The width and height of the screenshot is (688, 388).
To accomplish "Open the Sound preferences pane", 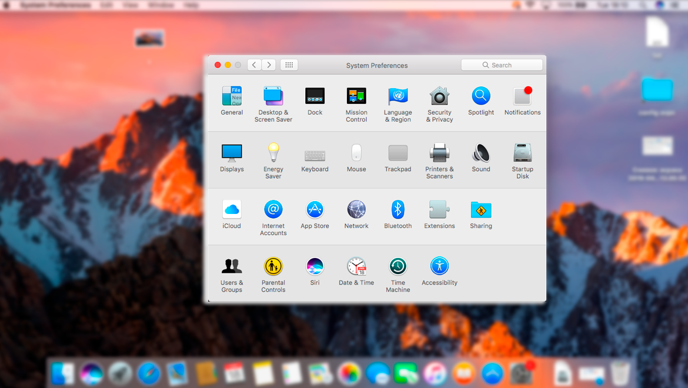I will (x=481, y=158).
